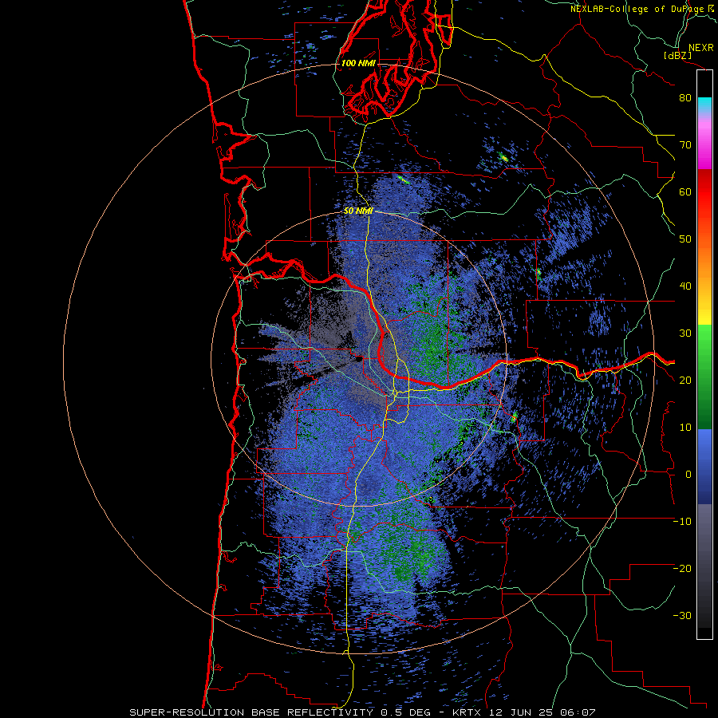Click the -10 dBZ scale label

click(682, 522)
